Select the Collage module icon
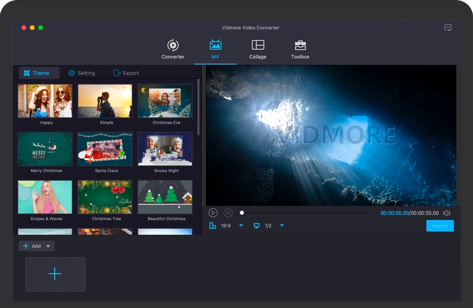Image resolution: width=473 pixels, height=308 pixels. [x=258, y=46]
